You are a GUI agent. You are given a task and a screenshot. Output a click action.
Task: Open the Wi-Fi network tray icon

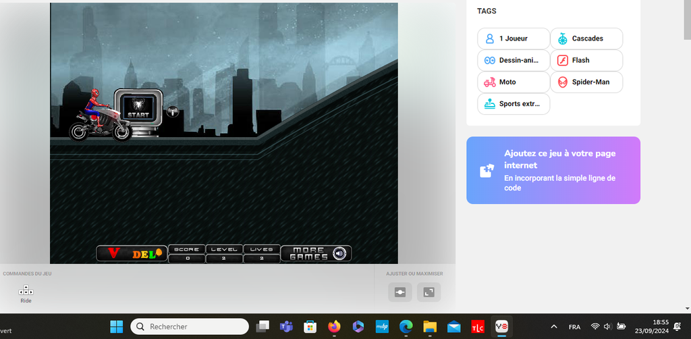tap(595, 327)
